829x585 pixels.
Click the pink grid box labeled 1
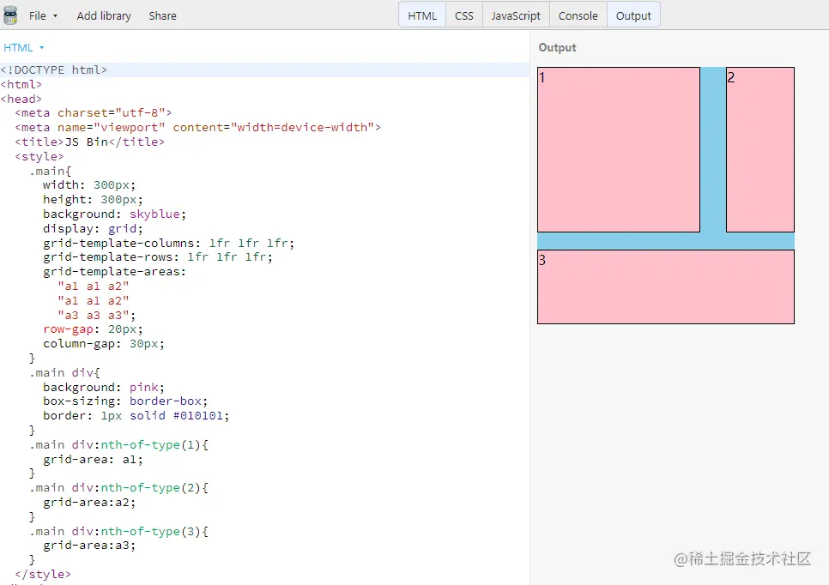[619, 149]
